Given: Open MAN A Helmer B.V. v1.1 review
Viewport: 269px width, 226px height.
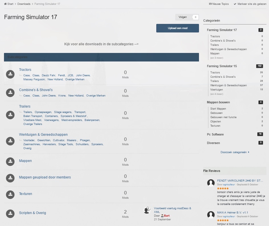Looking at the screenshot, I should (x=233, y=212).
